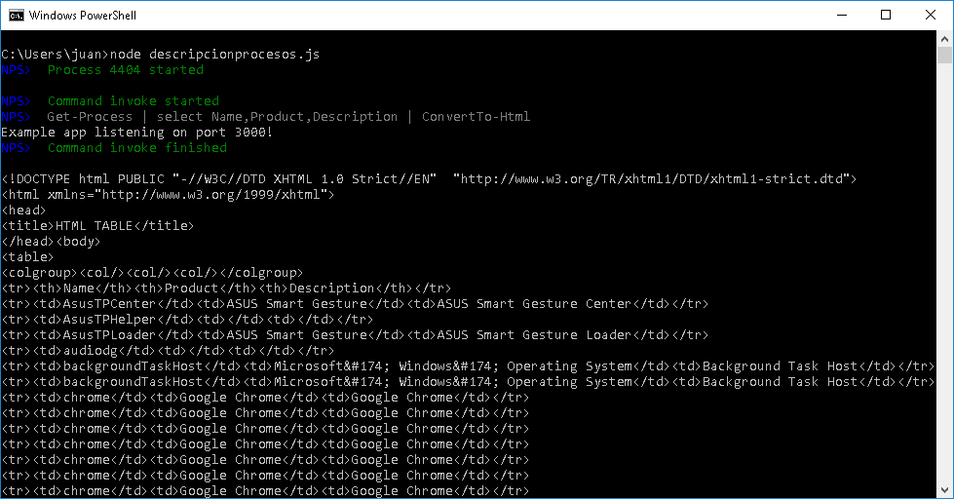This screenshot has height=499, width=954.
Task: Click the AsusTPHelper row in the output
Action: click(x=187, y=320)
